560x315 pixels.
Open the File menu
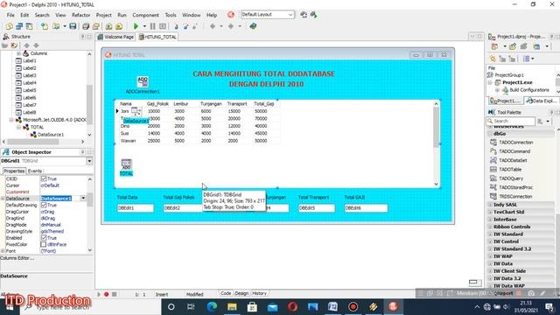click(x=10, y=15)
